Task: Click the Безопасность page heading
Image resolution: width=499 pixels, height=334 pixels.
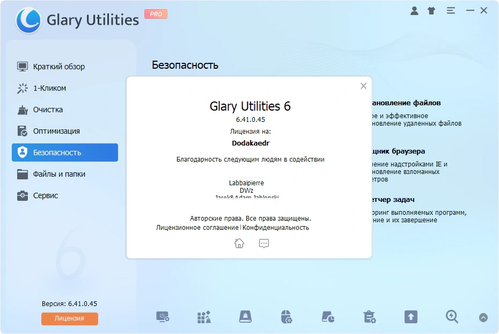Action: 185,66
